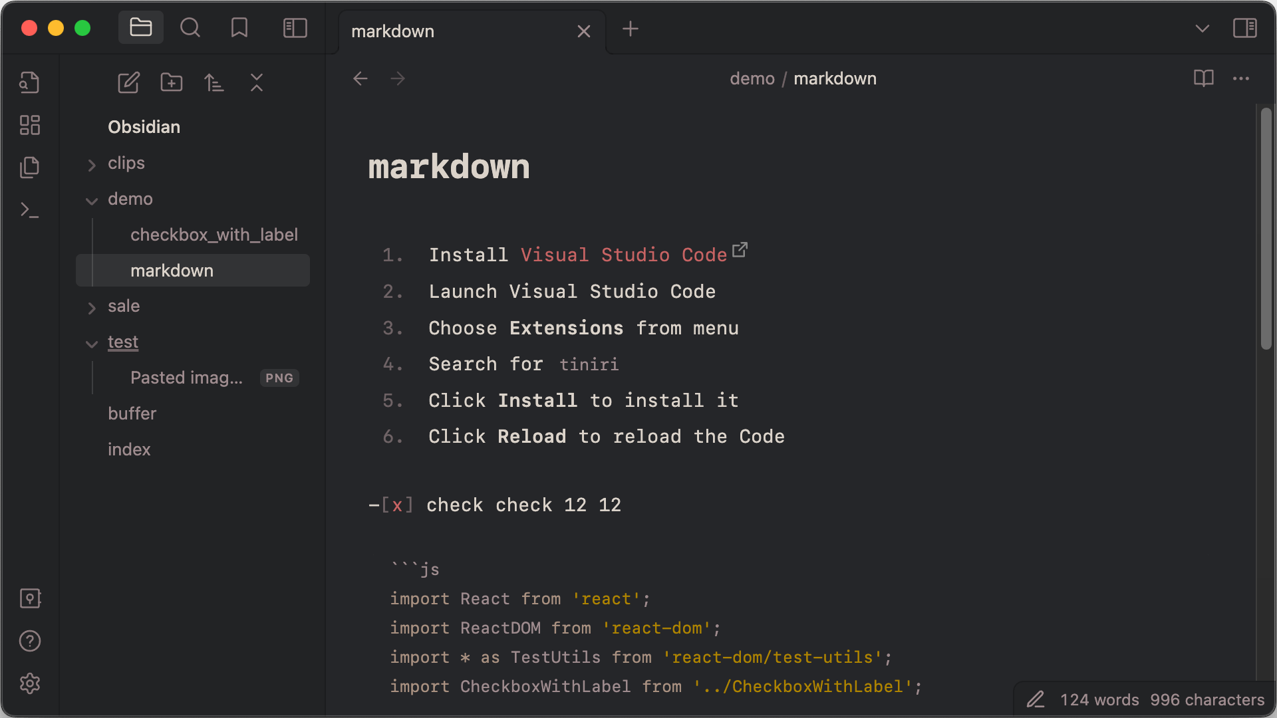Click the bold word Reload
Screen dimensions: 1277x718
(532, 436)
